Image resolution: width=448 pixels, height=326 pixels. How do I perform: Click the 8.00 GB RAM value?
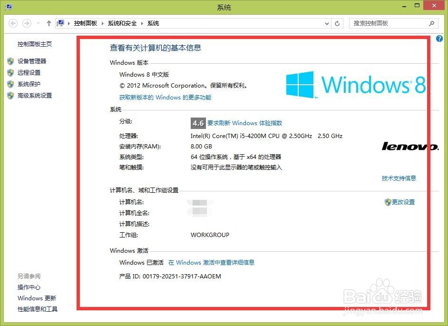(201, 147)
